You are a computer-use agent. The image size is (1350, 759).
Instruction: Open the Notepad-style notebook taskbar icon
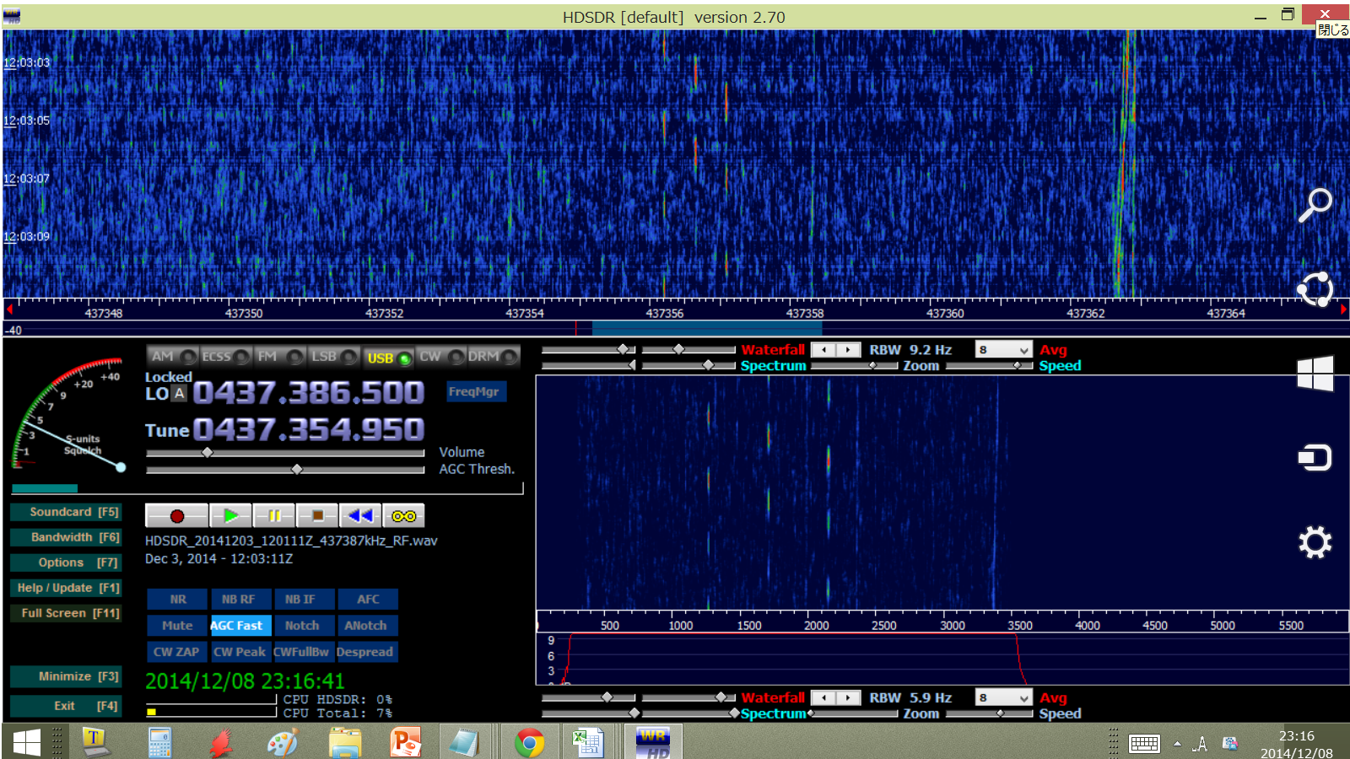coord(465,743)
